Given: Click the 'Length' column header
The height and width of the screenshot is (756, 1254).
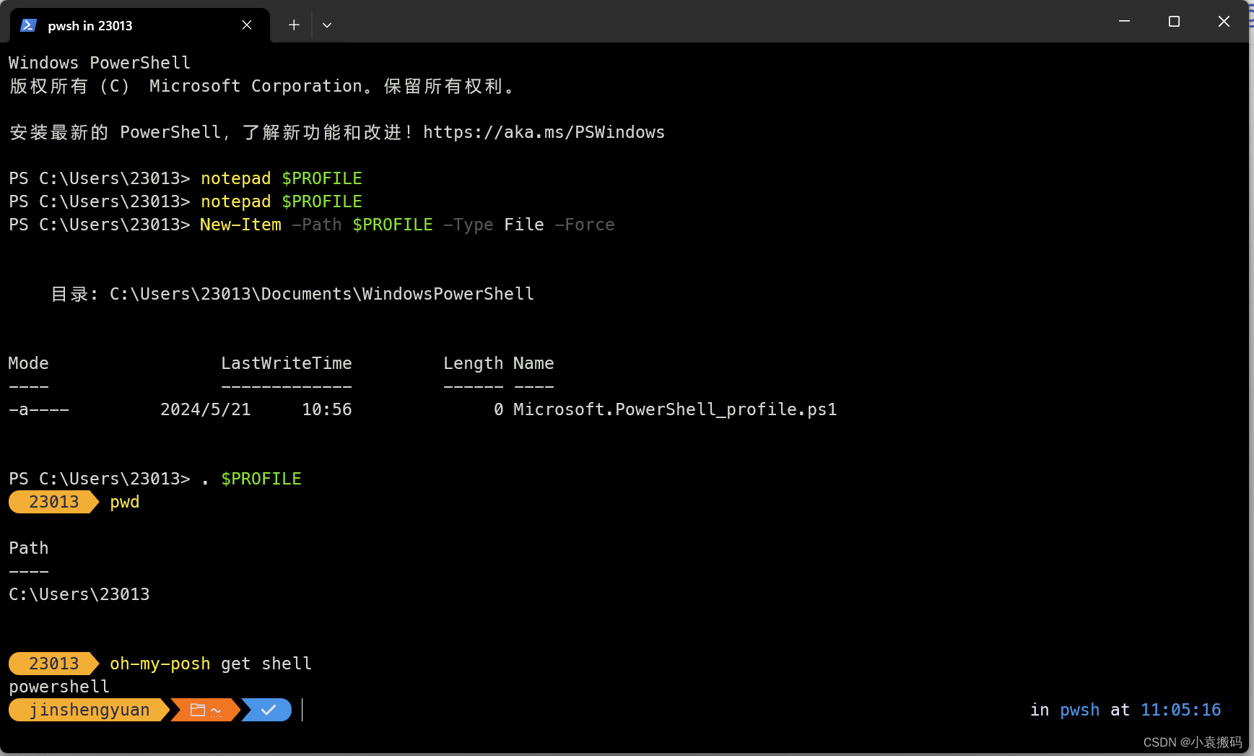Looking at the screenshot, I should click(x=473, y=363).
